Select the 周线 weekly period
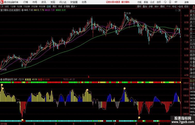The width and height of the screenshot is (195, 125). pyautogui.click(x=54, y=6)
